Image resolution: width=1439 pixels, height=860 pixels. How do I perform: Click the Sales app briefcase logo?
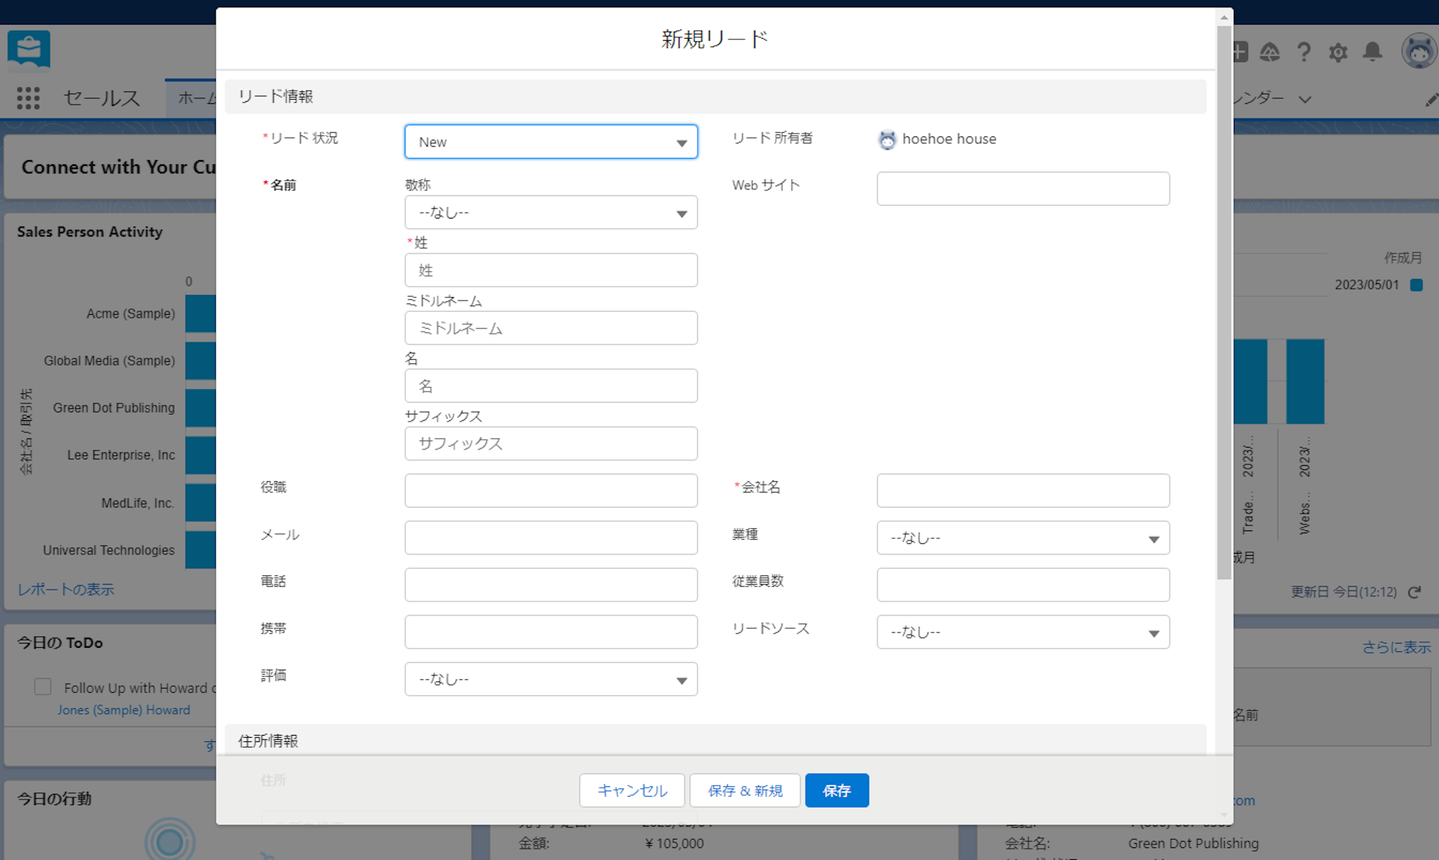click(x=29, y=50)
